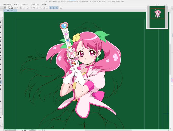Reset canvas rotation using status bar icon
Viewport: 173px width, 131px height.
42,130
